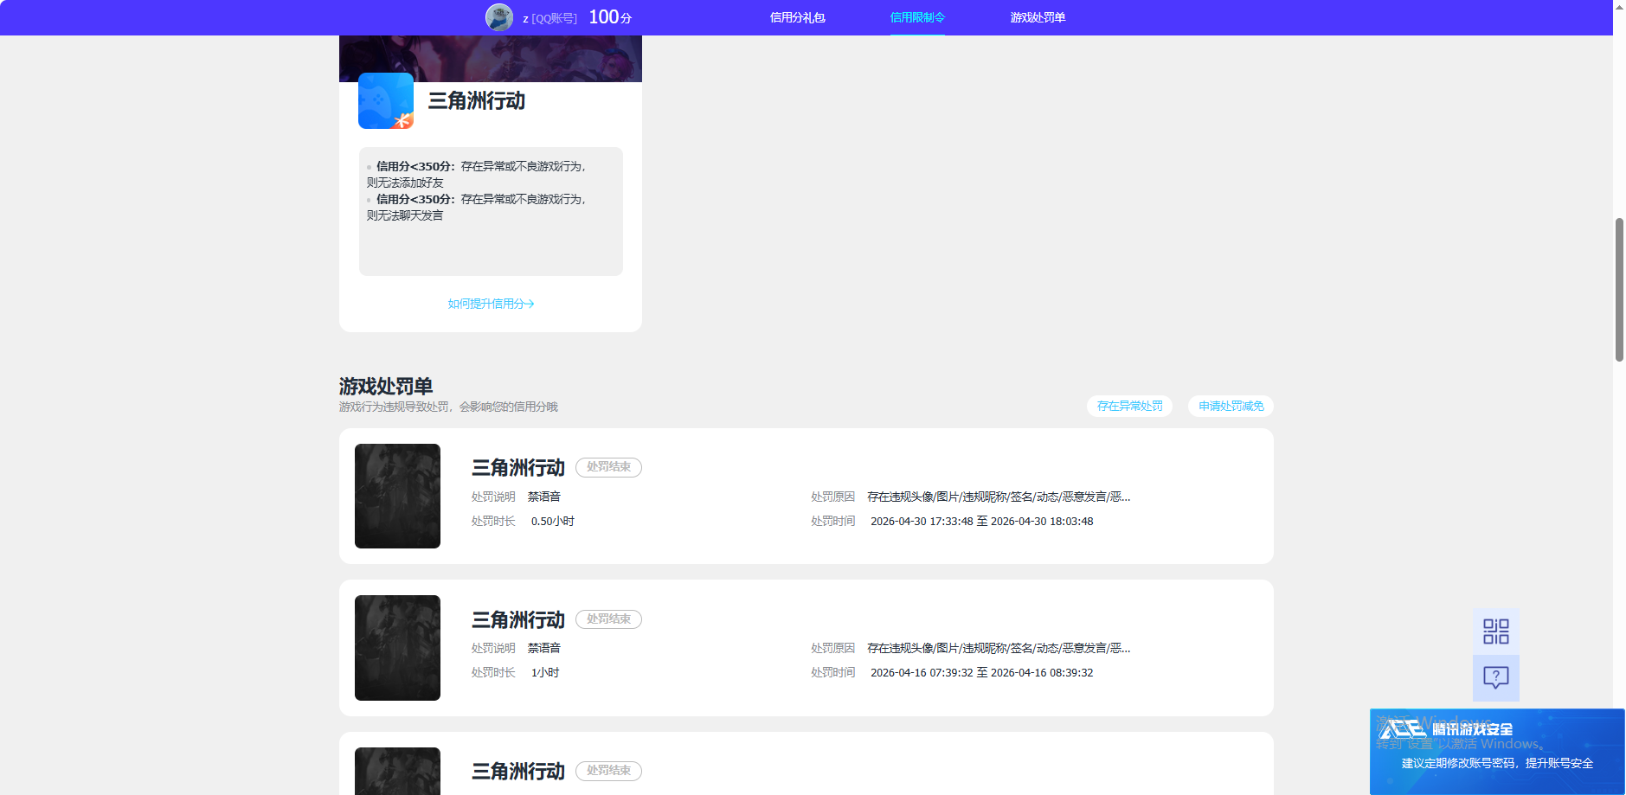The height and width of the screenshot is (795, 1626).
Task: Click penalty reason text in 04-16 record
Action: (999, 648)
